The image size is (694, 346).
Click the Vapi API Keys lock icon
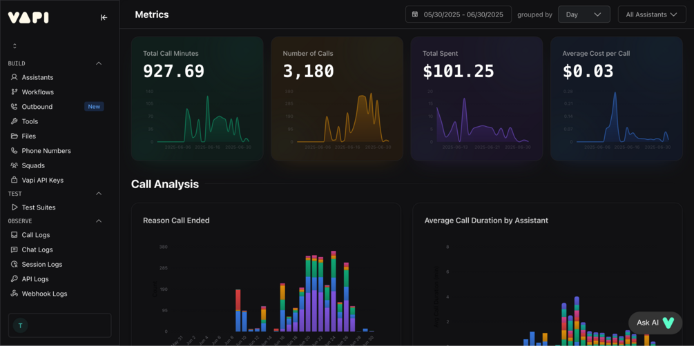click(15, 181)
